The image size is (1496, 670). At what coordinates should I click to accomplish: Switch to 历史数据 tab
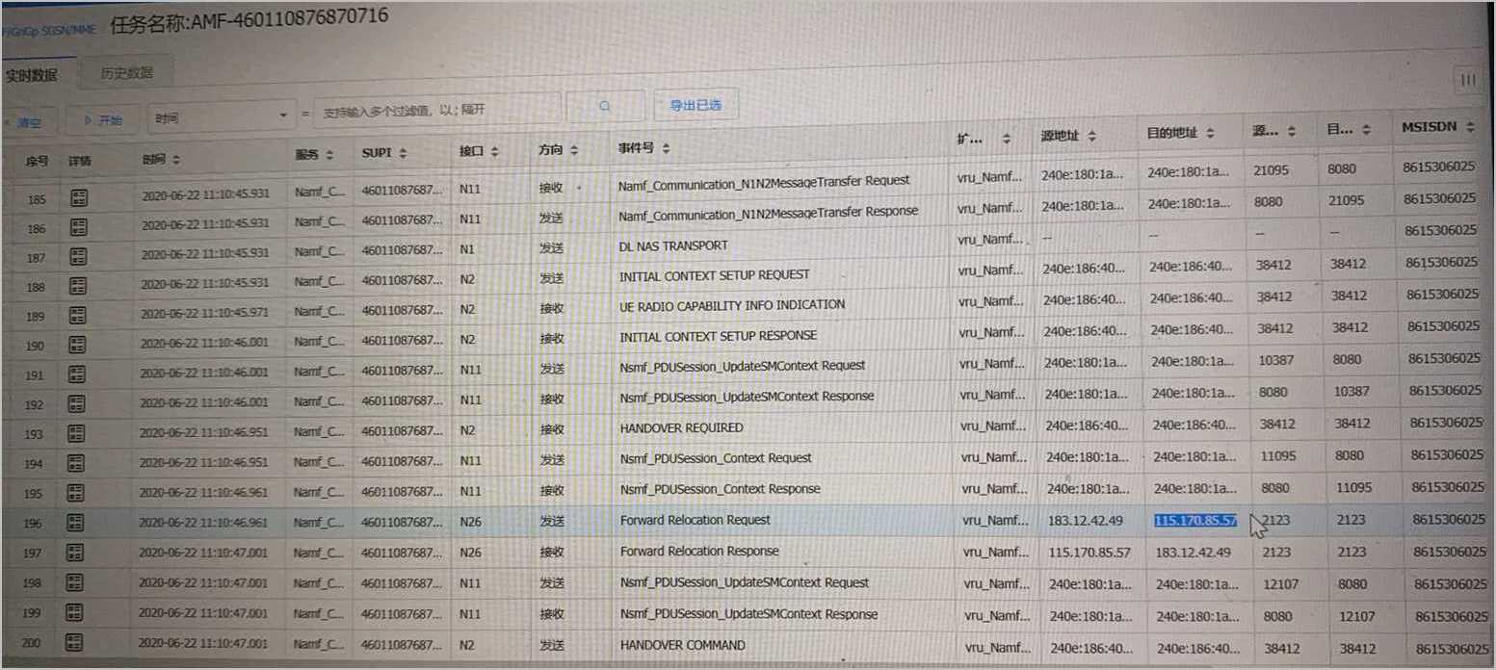tap(126, 72)
